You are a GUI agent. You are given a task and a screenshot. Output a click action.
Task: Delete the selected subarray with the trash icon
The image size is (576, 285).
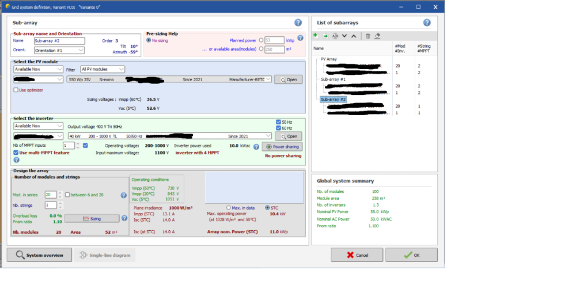tap(367, 36)
